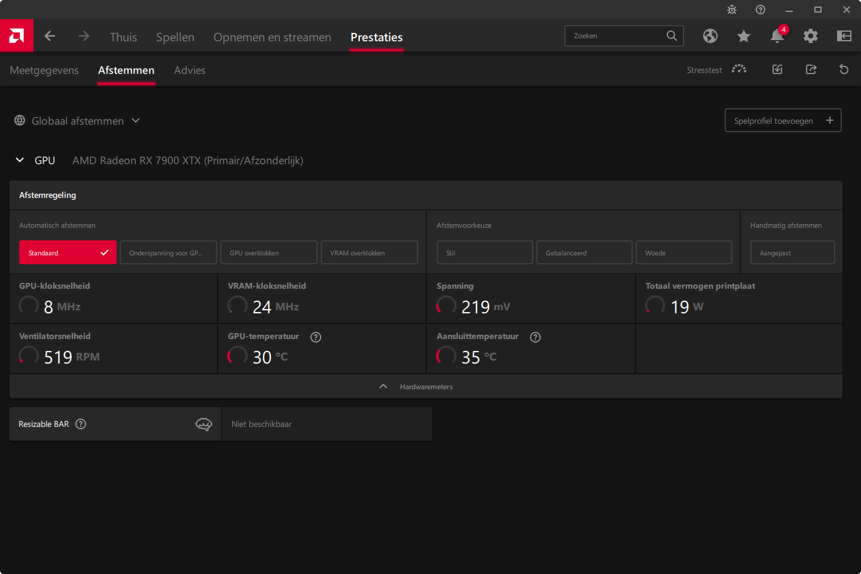This screenshot has width=861, height=574.
Task: Show GPU-temperatuur help tooltip icon
Action: (x=316, y=337)
